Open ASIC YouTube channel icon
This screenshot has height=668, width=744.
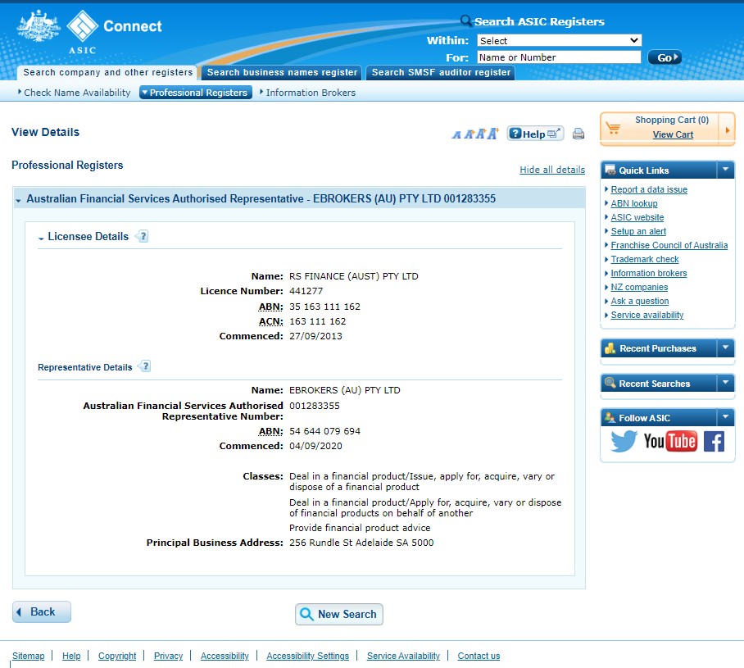(x=669, y=442)
